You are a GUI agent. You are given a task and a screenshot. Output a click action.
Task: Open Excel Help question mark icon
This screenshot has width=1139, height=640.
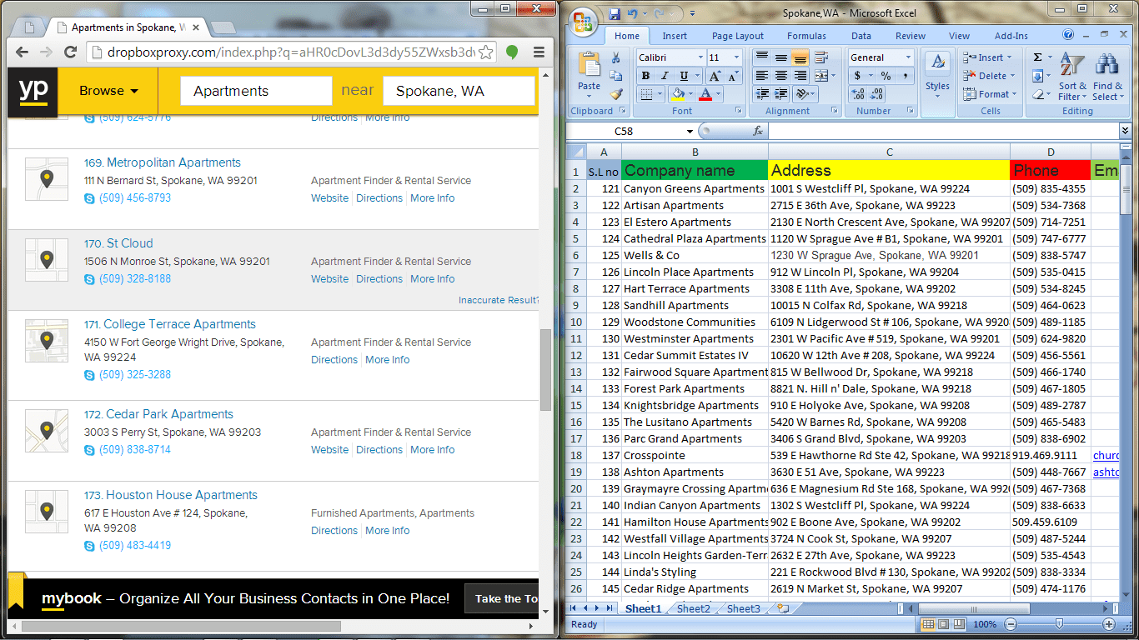(1068, 36)
